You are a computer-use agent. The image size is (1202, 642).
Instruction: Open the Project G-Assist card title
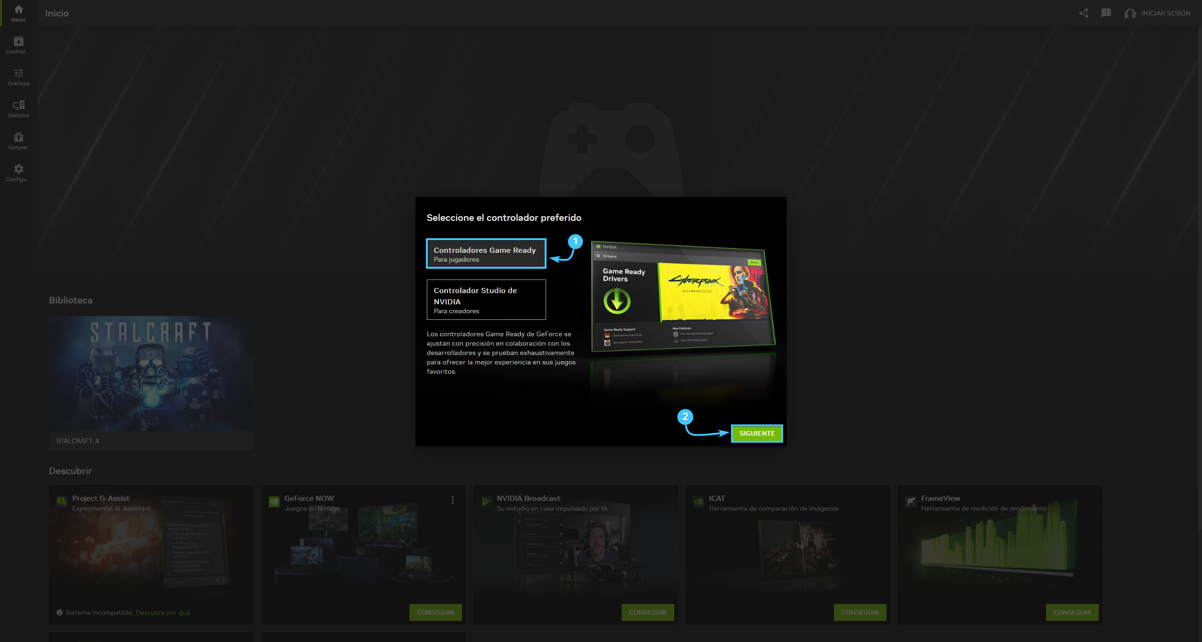(x=100, y=498)
